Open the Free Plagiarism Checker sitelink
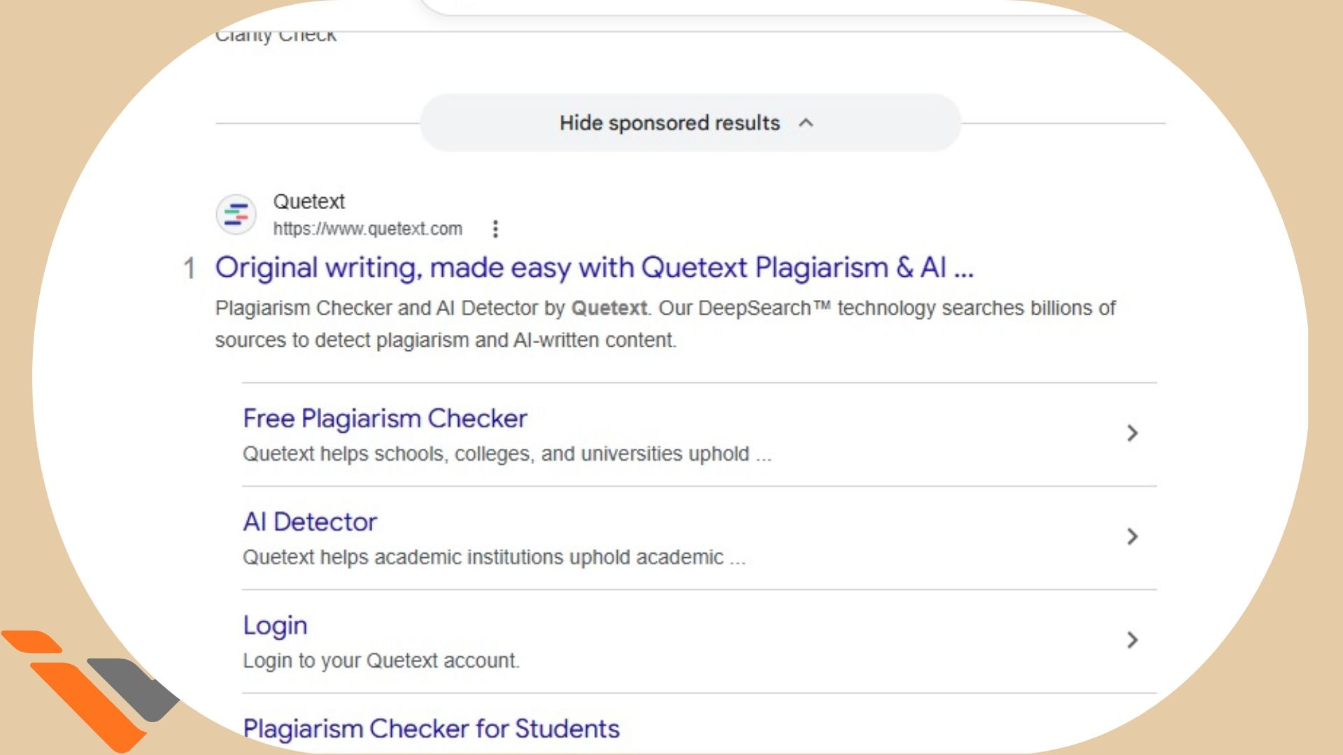 tap(385, 418)
